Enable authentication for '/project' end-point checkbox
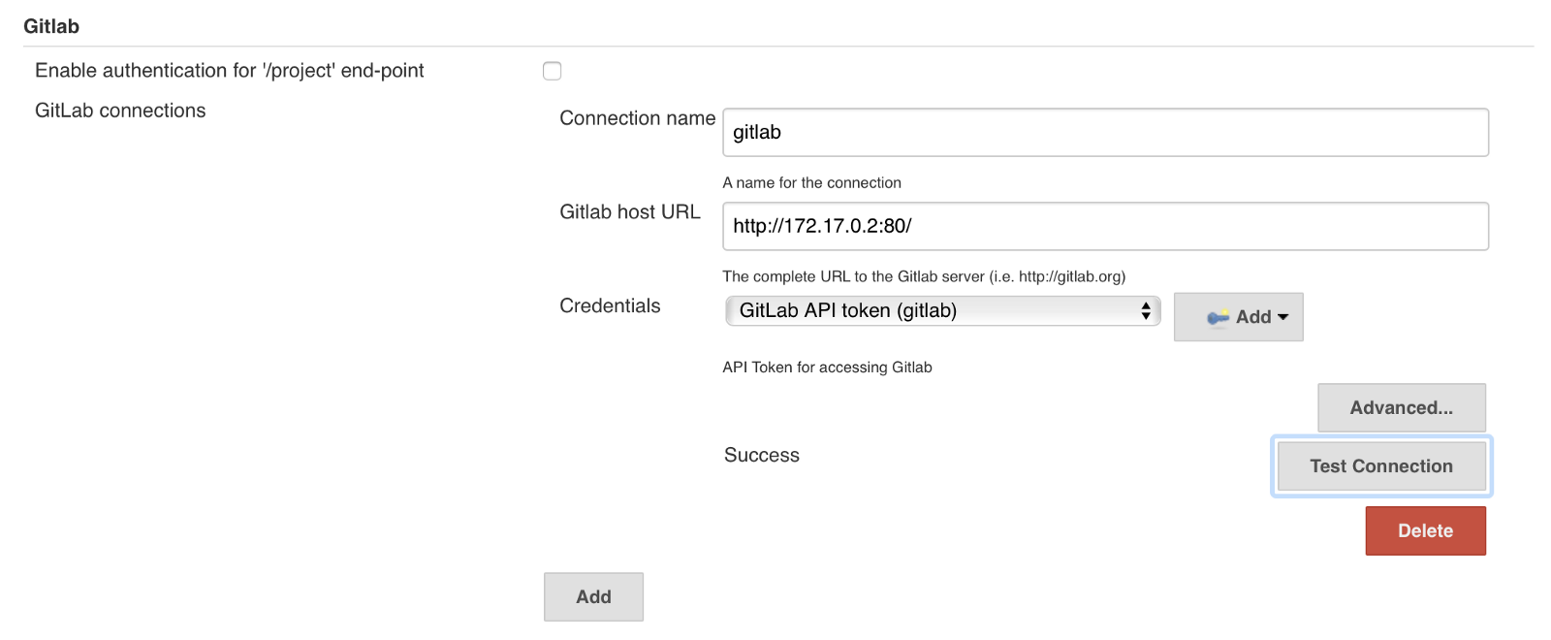This screenshot has width=1551, height=640. click(x=553, y=71)
